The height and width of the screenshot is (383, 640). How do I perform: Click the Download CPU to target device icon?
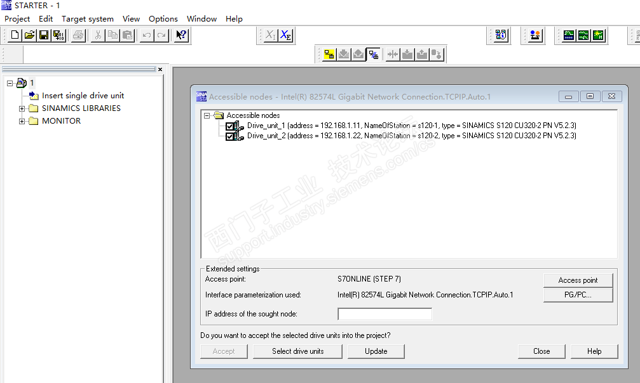point(407,54)
